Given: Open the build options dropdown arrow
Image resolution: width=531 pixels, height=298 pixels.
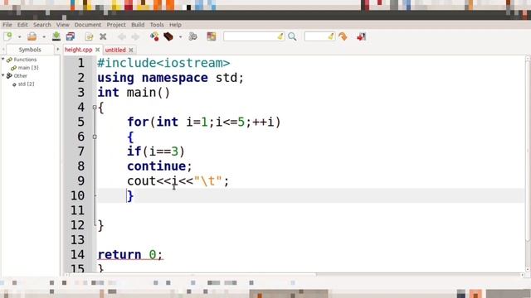Looking at the screenshot, I should pos(181,36).
